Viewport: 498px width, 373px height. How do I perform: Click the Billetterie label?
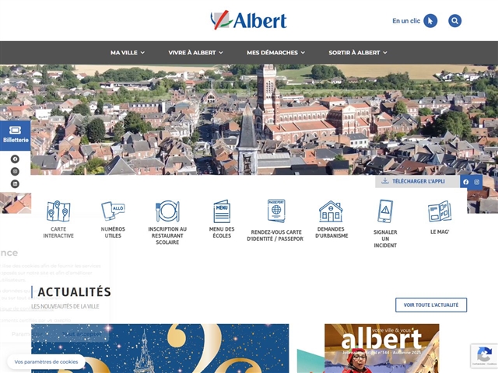(16, 140)
